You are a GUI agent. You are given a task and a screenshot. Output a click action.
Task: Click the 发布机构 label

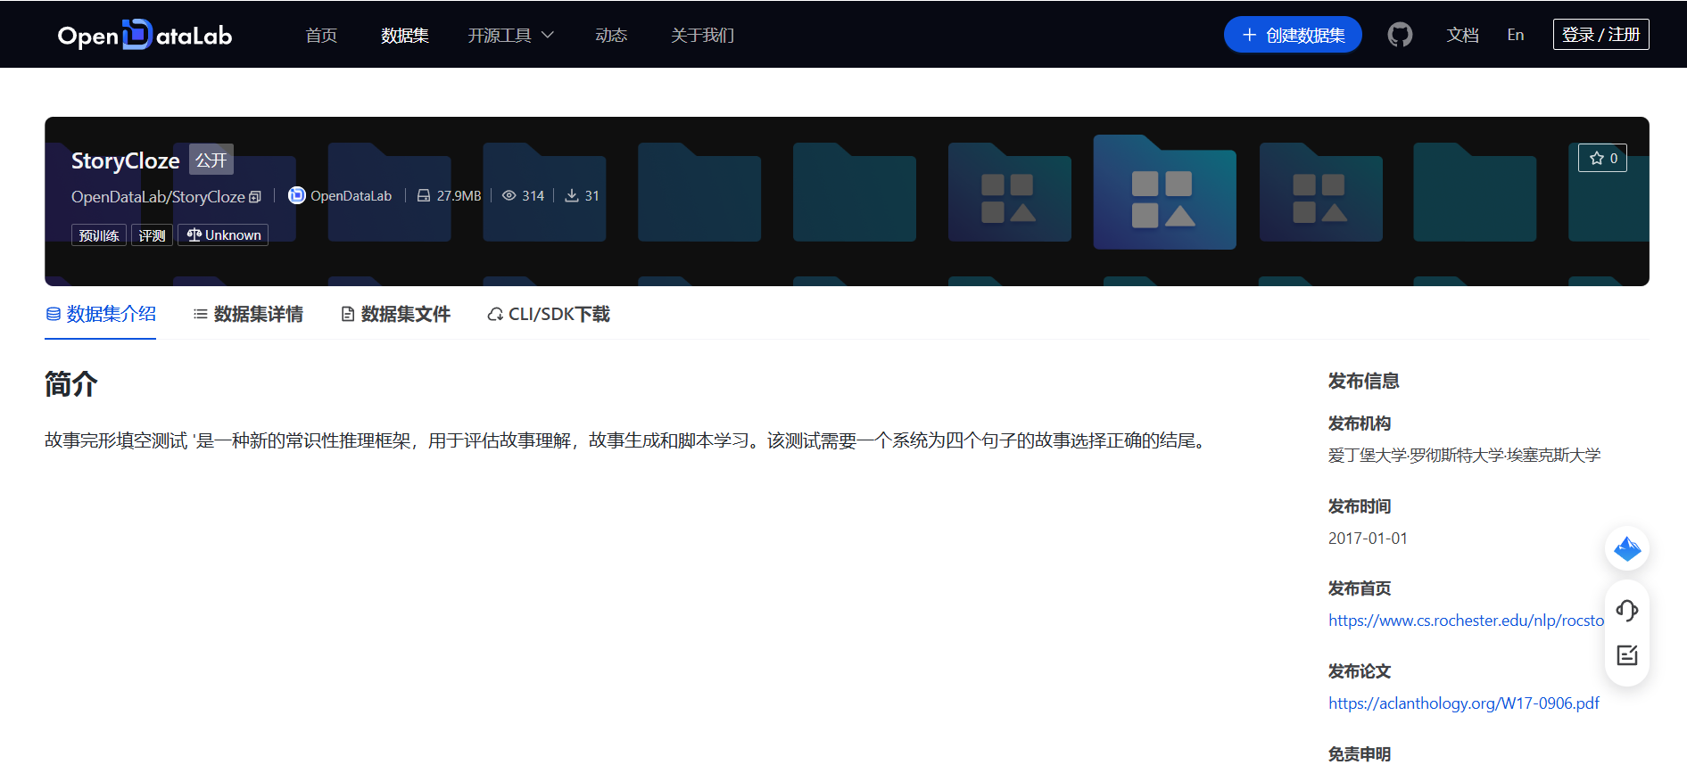(1360, 424)
